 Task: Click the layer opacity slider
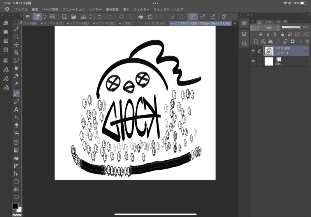(x=291, y=27)
